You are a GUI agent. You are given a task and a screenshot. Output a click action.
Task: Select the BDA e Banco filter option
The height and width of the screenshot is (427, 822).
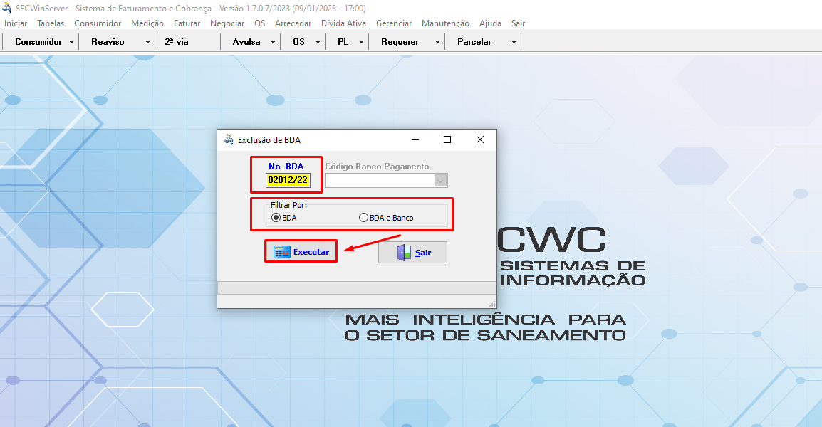click(364, 217)
